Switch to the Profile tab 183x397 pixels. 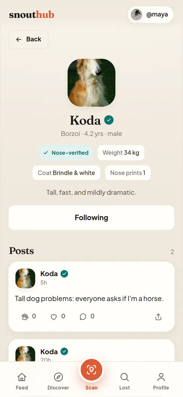161,382
